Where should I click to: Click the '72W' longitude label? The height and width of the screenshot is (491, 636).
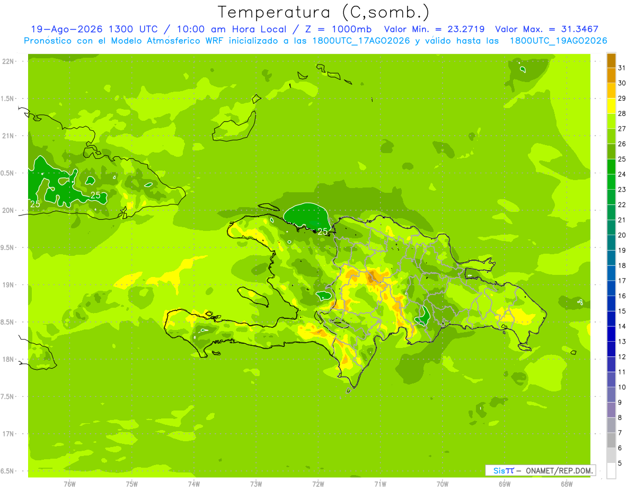(x=318, y=484)
